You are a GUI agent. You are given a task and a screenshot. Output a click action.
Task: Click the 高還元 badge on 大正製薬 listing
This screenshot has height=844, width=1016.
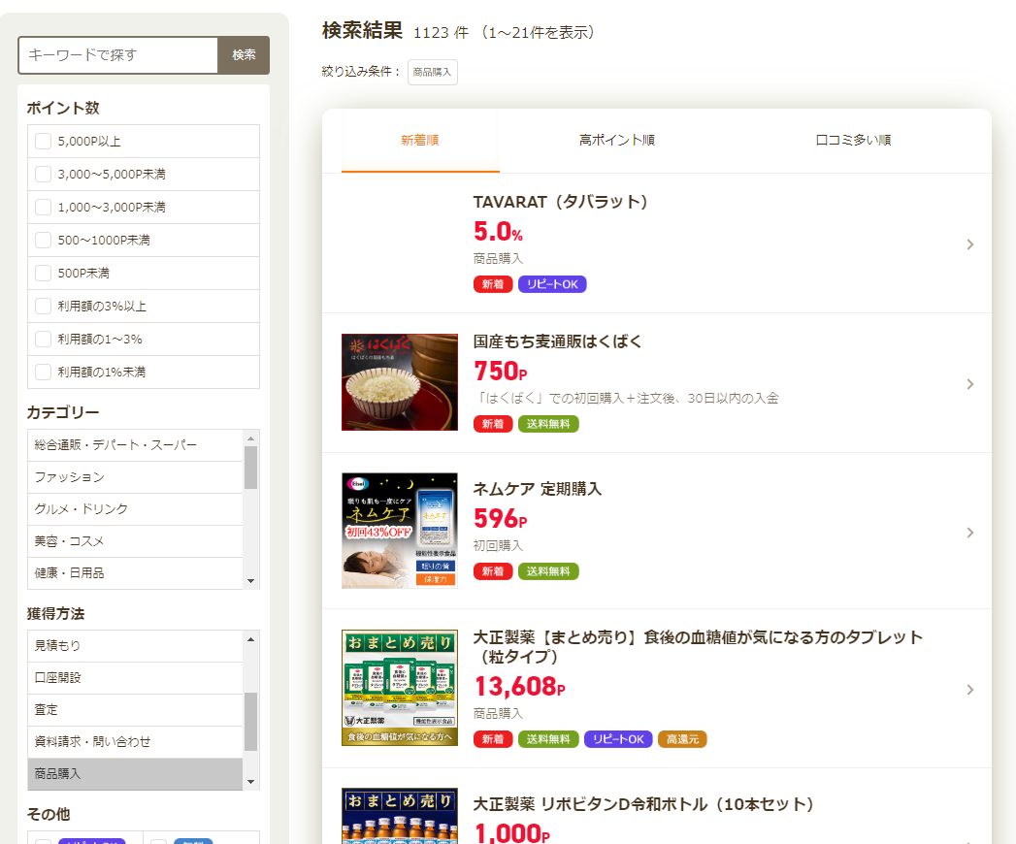(682, 739)
